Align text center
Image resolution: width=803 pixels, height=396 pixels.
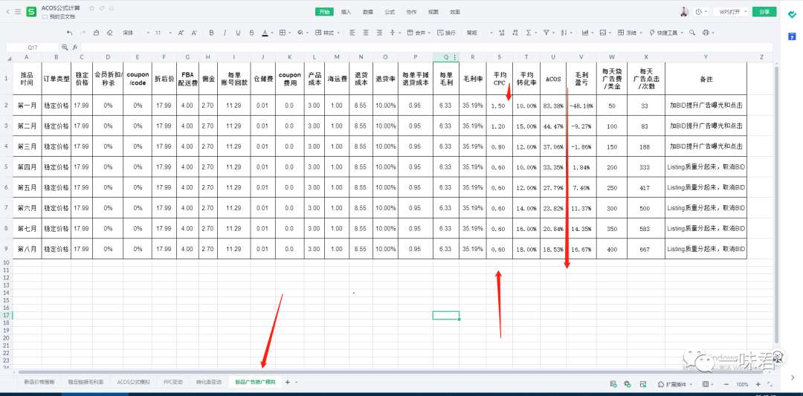point(366,33)
